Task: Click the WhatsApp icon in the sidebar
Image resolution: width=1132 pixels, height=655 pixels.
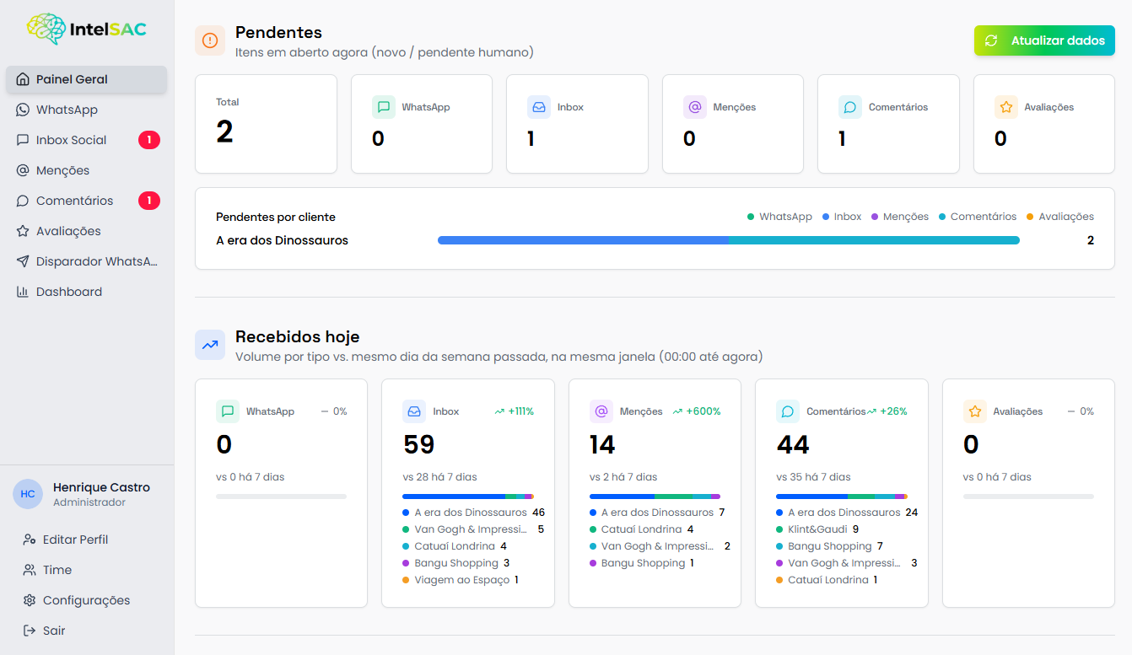Action: [x=23, y=110]
